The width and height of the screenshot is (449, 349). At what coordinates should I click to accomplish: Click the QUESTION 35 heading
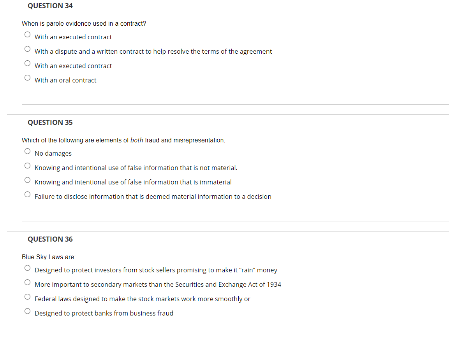(50, 122)
